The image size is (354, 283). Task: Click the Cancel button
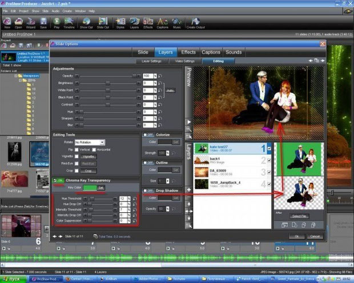[315, 236]
